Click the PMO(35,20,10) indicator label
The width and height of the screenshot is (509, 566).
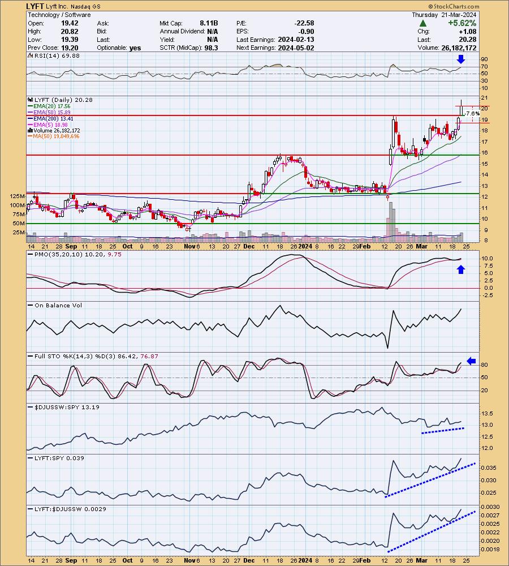[x=75, y=255]
